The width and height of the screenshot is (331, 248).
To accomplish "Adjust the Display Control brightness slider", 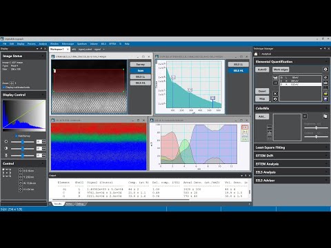I will point(23,142).
